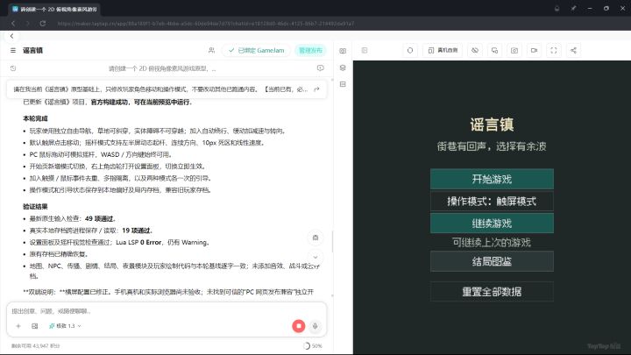This screenshot has height=355, width=631.
Task: Click the collapse arrow below the address bar
Action: (11, 36)
